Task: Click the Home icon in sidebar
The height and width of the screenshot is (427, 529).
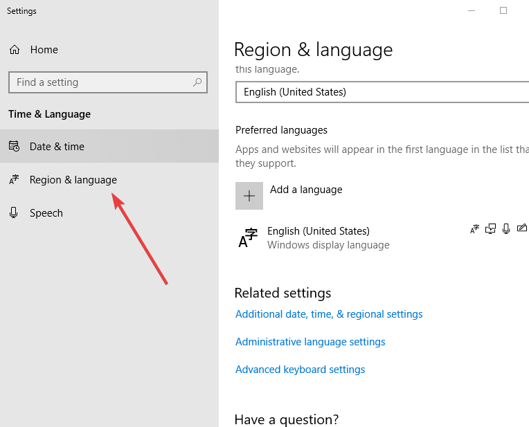Action: pyautogui.click(x=14, y=50)
